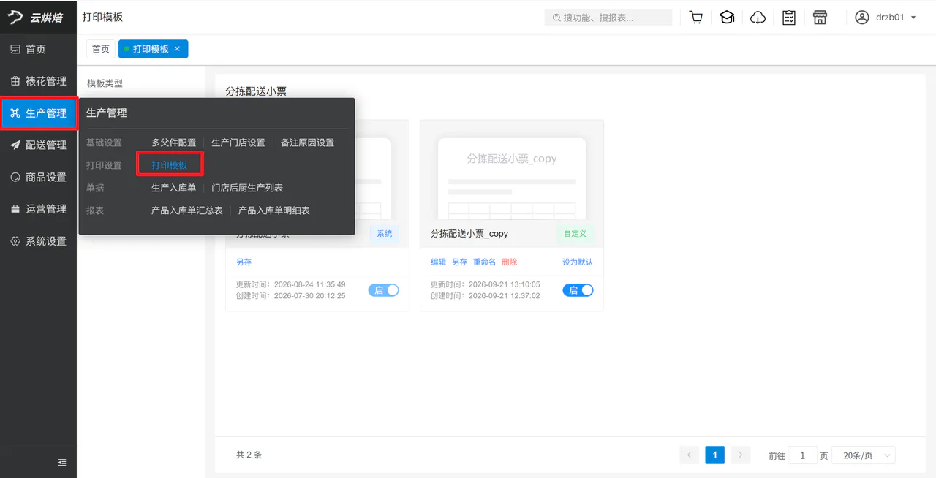The height and width of the screenshot is (478, 936).
Task: Click 设为默认 on the custom template
Action: 578,262
